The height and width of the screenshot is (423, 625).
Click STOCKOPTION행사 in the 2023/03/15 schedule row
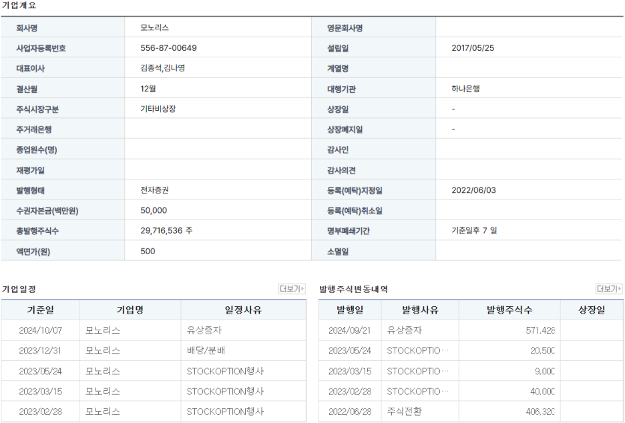(225, 392)
